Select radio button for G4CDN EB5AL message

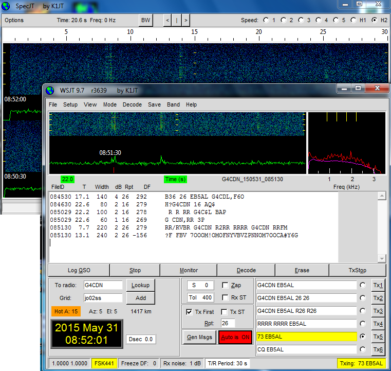(x=363, y=285)
